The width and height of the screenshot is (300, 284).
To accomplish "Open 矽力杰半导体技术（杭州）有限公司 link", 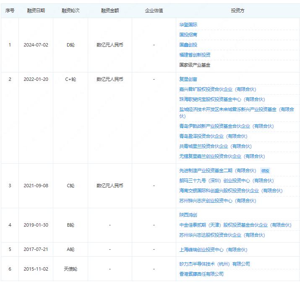I will (x=214, y=264).
